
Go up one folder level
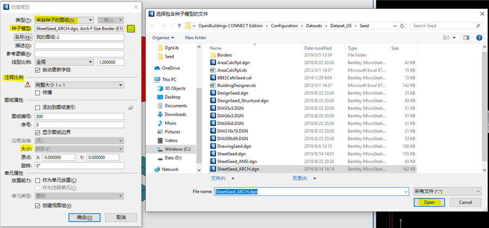(179, 26)
